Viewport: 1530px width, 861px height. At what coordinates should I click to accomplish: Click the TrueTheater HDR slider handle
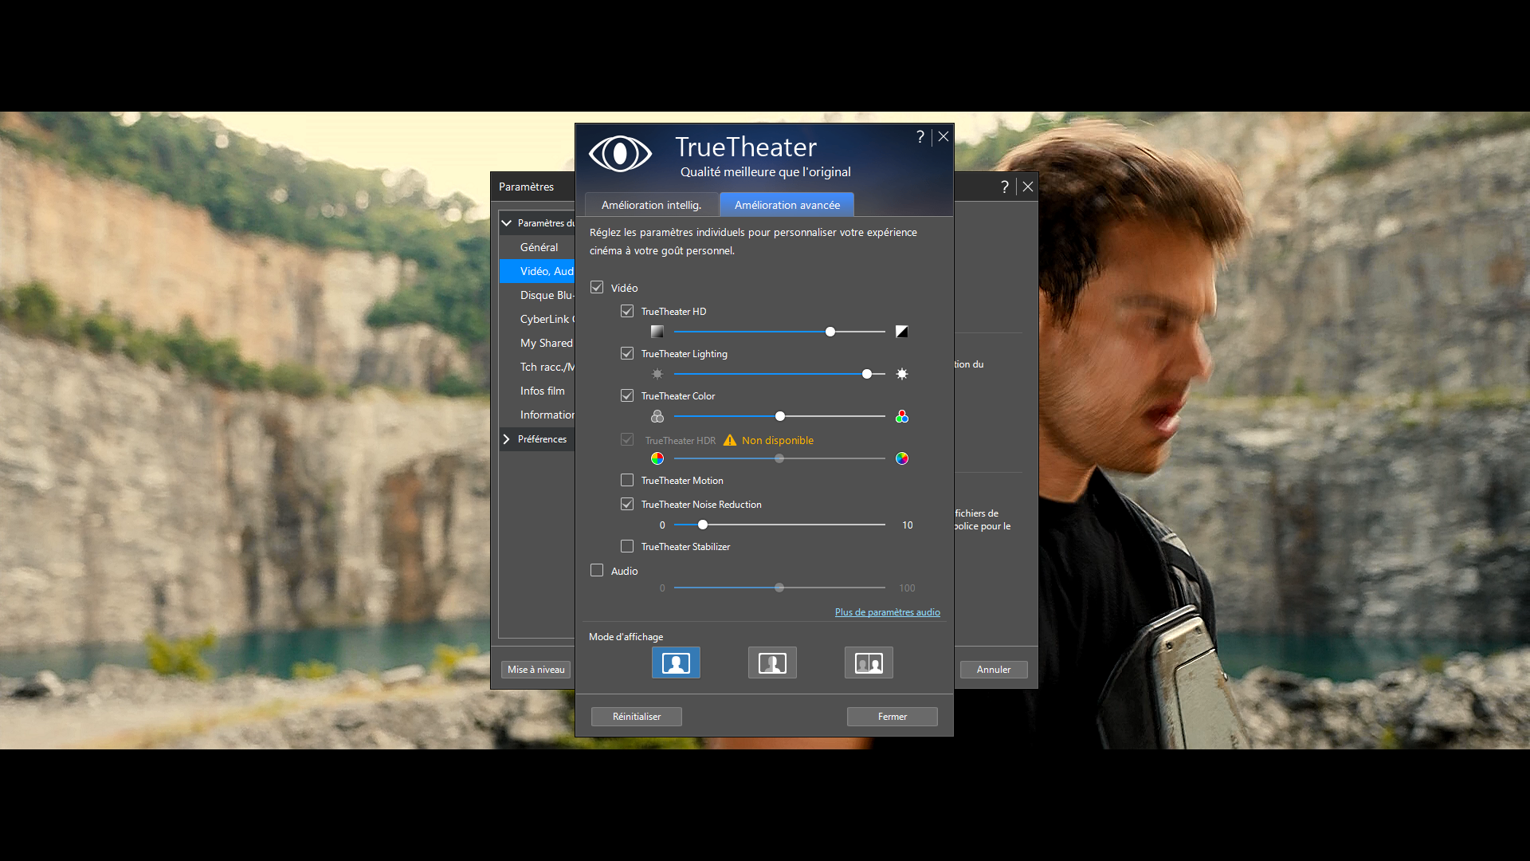coord(779,458)
